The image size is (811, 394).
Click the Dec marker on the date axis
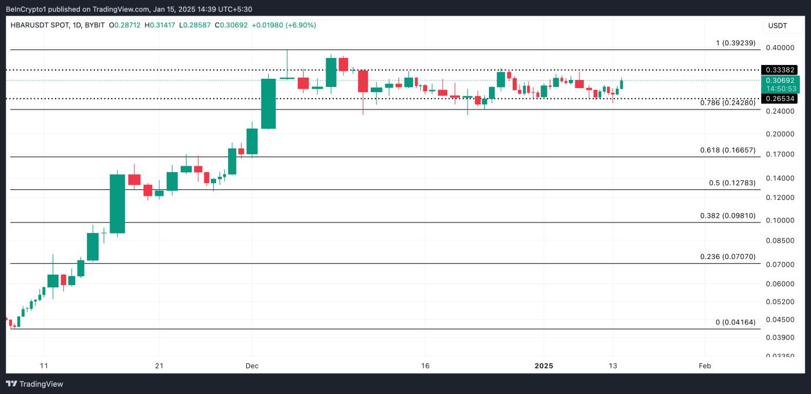click(252, 366)
